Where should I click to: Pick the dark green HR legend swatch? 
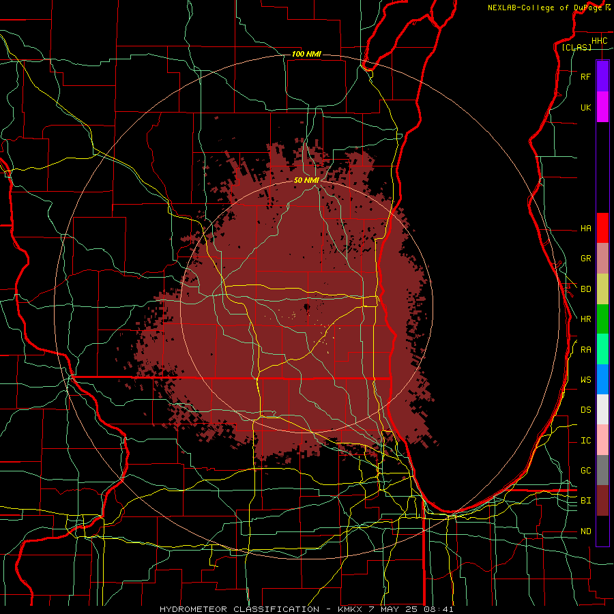click(602, 319)
